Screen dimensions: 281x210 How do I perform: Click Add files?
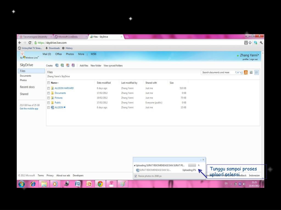click(84, 66)
